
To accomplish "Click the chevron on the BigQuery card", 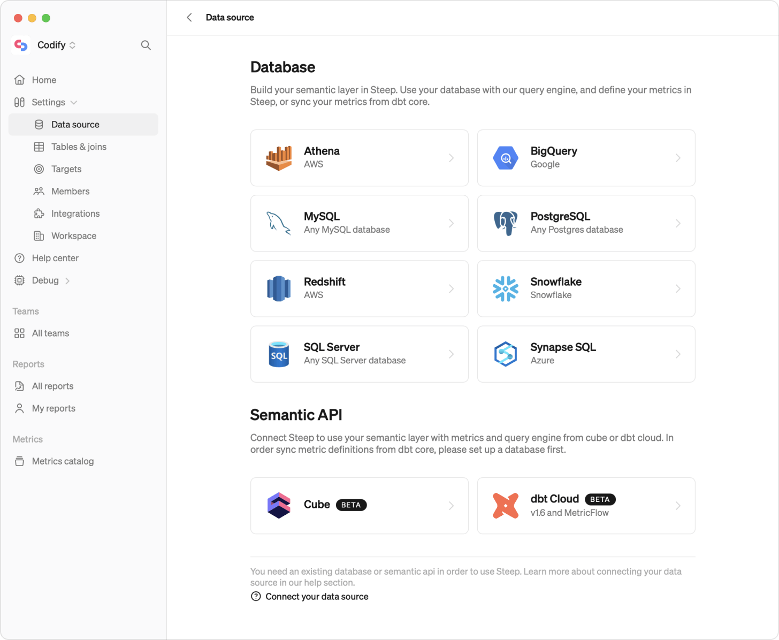I will coord(678,158).
